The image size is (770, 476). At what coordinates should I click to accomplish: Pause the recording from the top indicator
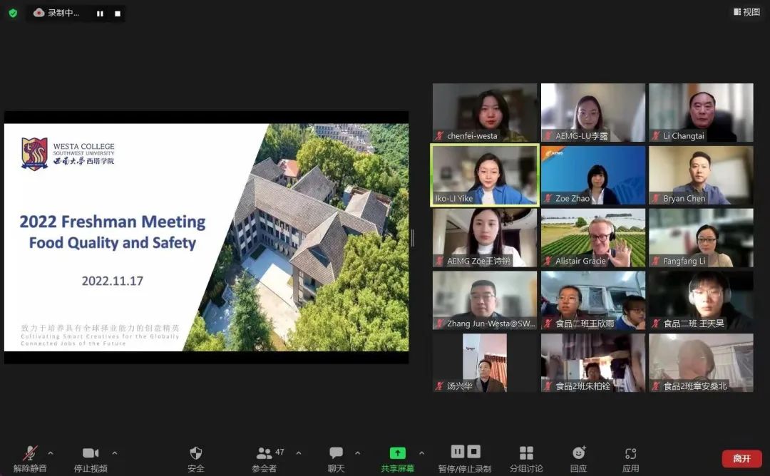pyautogui.click(x=100, y=13)
